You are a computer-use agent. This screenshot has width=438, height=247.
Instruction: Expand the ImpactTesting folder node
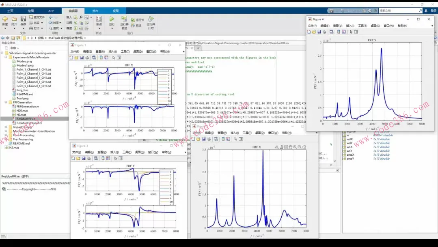click(6, 127)
